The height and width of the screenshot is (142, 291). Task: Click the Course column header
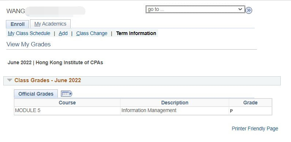67,103
